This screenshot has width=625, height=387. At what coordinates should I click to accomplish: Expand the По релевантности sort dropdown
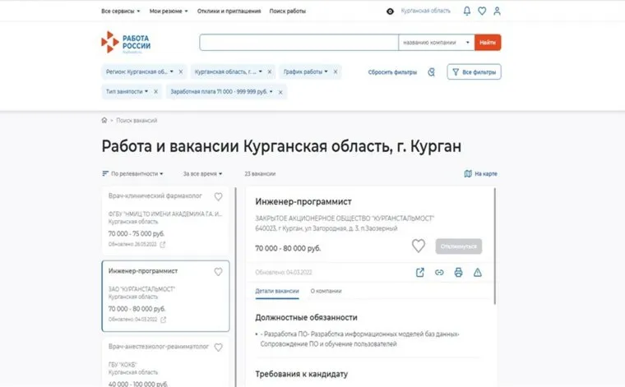pyautogui.click(x=132, y=173)
